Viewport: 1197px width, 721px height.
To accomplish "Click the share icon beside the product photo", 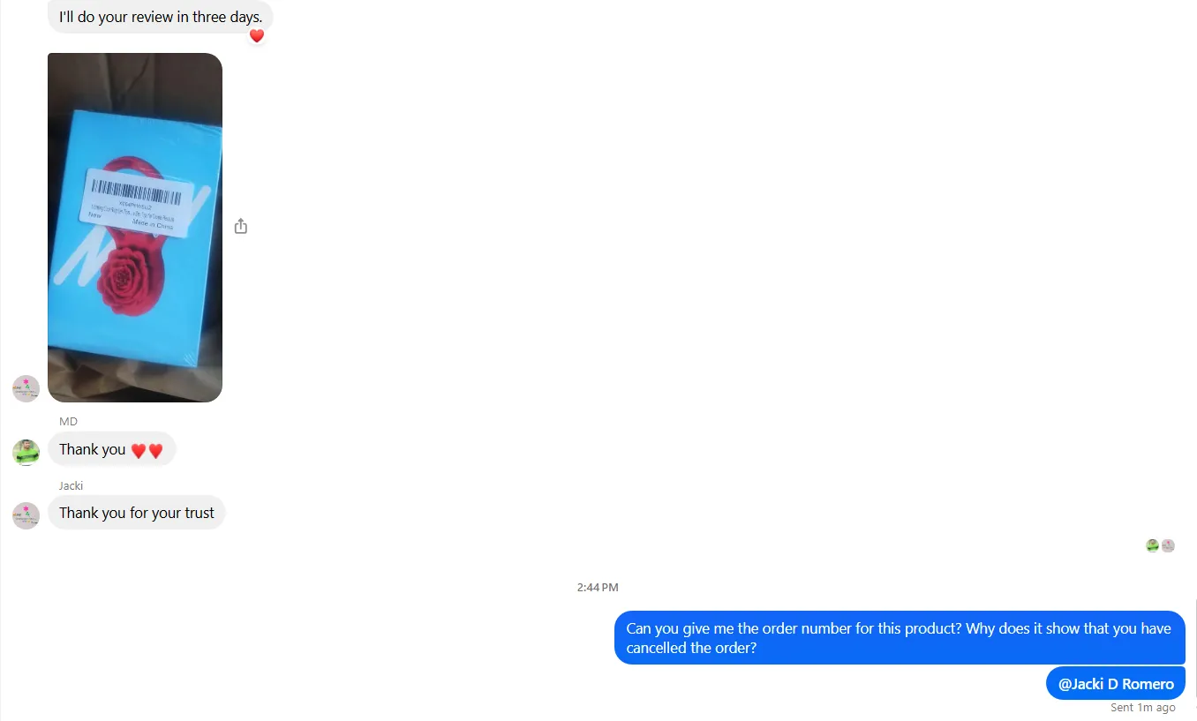I will point(241,227).
